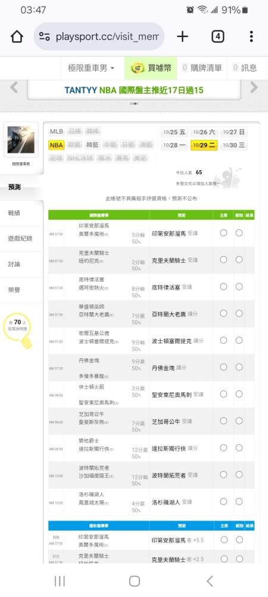
Task: Expand the 極限重車男 user dropdown
Action: (x=91, y=68)
